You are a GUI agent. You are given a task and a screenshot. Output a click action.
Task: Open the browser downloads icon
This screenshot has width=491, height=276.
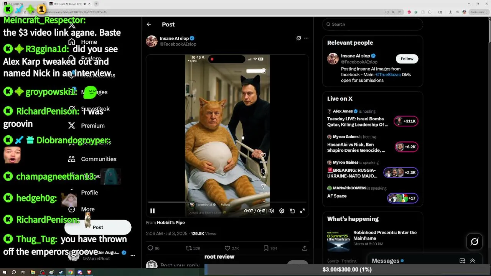(450, 12)
